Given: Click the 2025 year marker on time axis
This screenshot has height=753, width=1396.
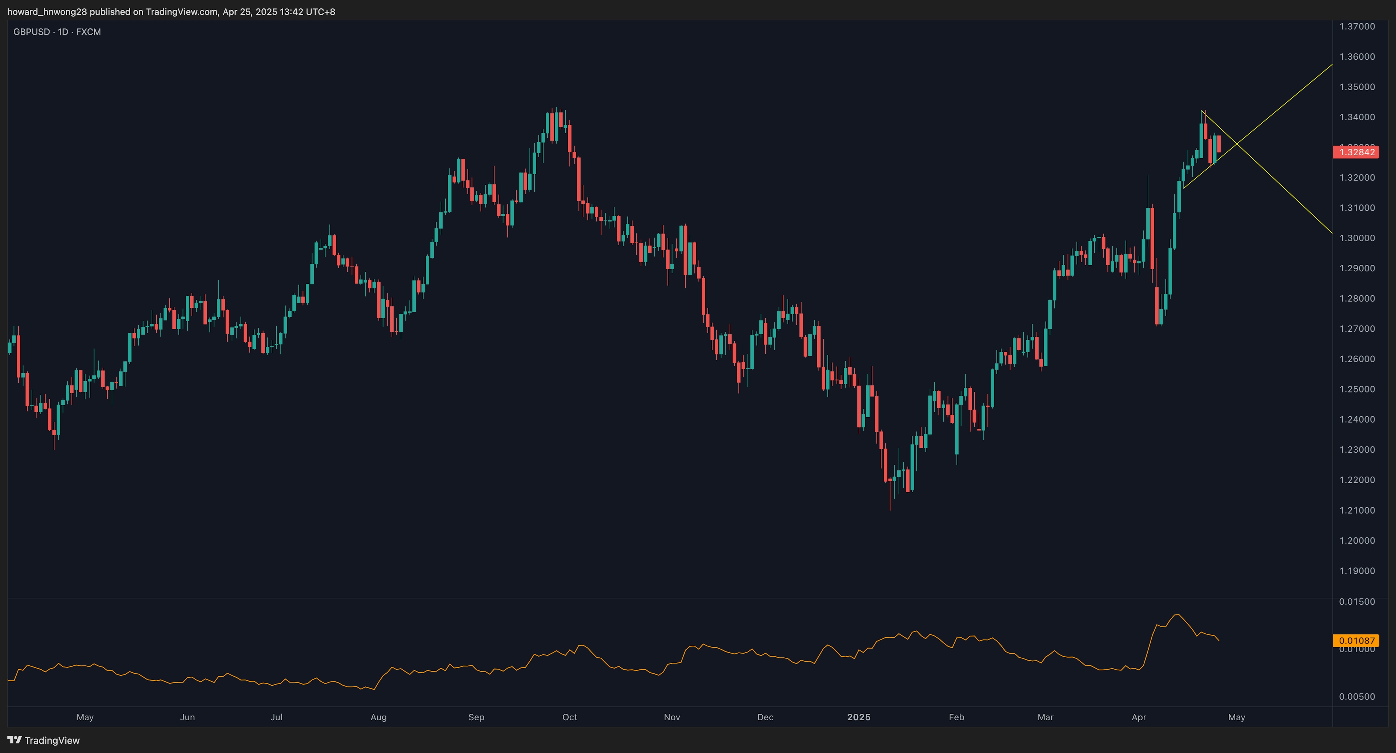Looking at the screenshot, I should (858, 717).
